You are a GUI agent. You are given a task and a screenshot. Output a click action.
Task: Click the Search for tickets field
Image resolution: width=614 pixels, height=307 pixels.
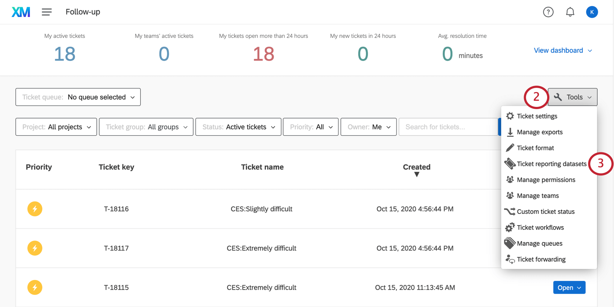pos(448,127)
